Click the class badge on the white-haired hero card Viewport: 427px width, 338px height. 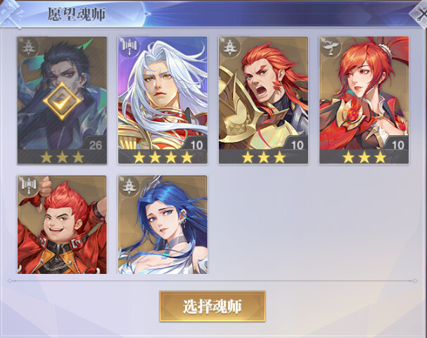click(x=129, y=47)
